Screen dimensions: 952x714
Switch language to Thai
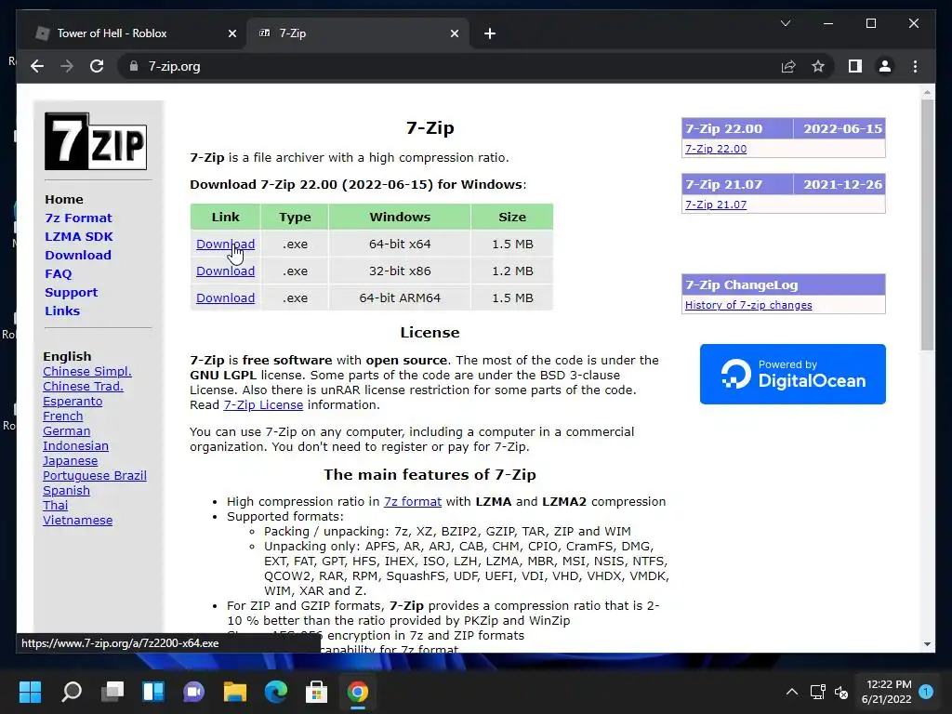(x=55, y=505)
